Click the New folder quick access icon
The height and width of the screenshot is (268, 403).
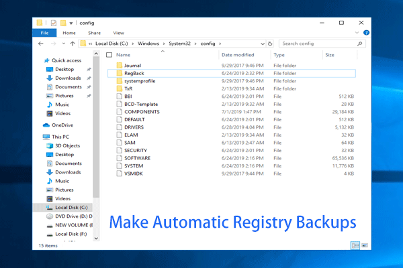[x=63, y=23]
